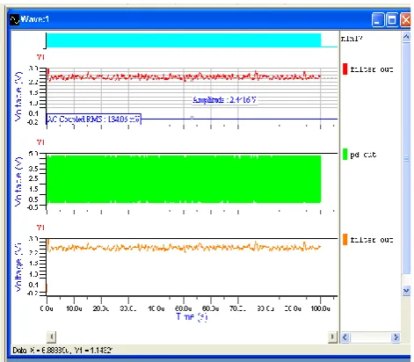
Task: Maximize the Wave:1 window
Action: [392, 20]
